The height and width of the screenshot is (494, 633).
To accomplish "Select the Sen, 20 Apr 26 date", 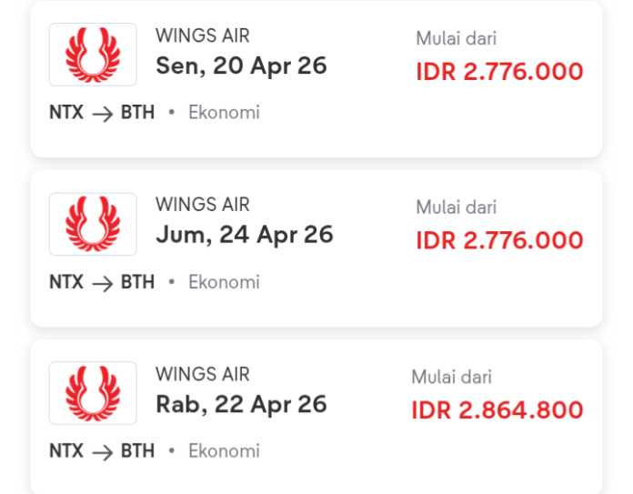I will point(241,66).
